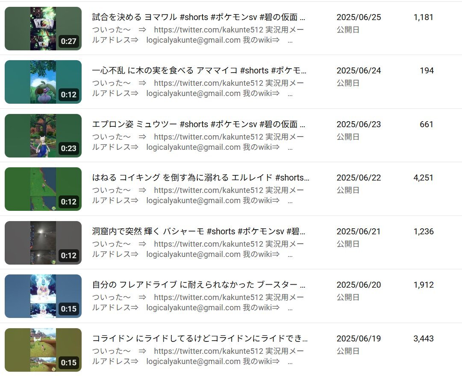Open the コイキング エルレイド video thumbnail
Screen dimensions: 462x376
(43, 189)
